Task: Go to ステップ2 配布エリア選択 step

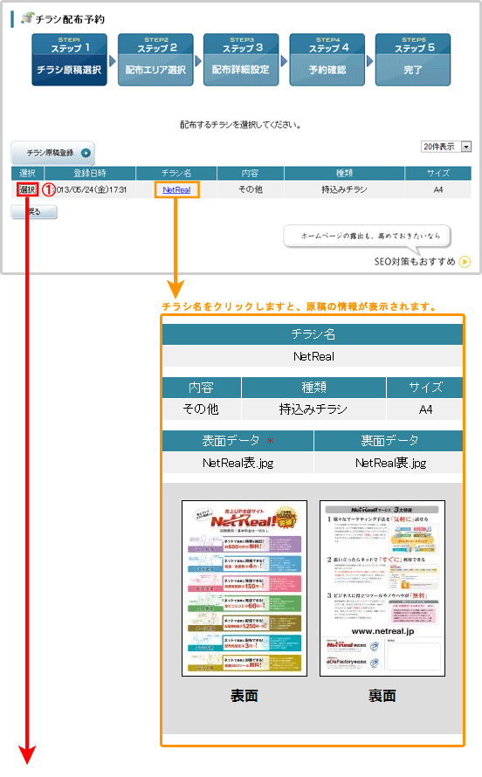Action: [155, 60]
